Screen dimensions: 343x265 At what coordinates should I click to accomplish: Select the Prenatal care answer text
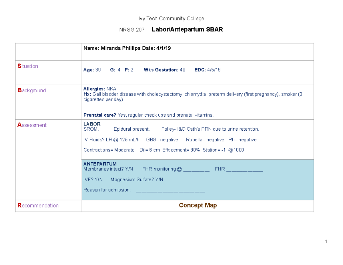click(166, 115)
